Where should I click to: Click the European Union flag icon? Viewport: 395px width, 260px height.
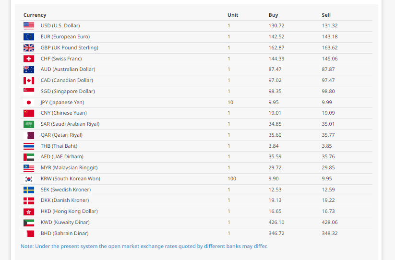coord(29,36)
